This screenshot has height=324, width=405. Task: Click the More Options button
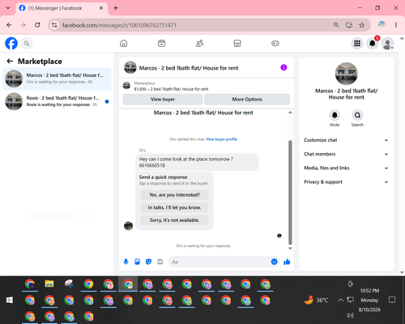point(247,99)
